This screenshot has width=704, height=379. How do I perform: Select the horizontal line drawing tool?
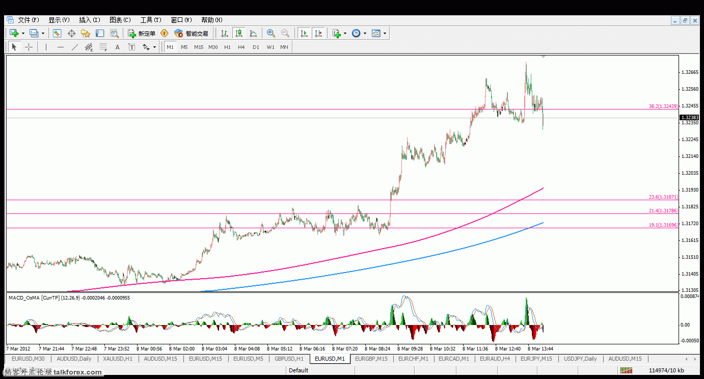coord(61,47)
